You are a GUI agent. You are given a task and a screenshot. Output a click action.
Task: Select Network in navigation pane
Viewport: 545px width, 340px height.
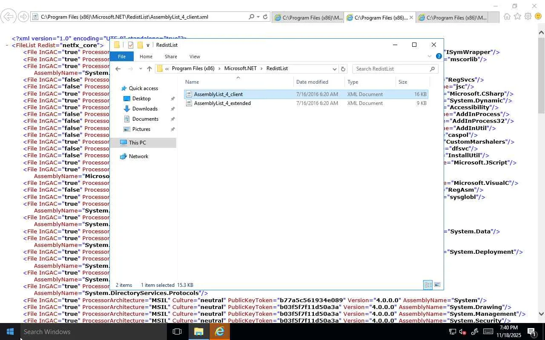[138, 156]
